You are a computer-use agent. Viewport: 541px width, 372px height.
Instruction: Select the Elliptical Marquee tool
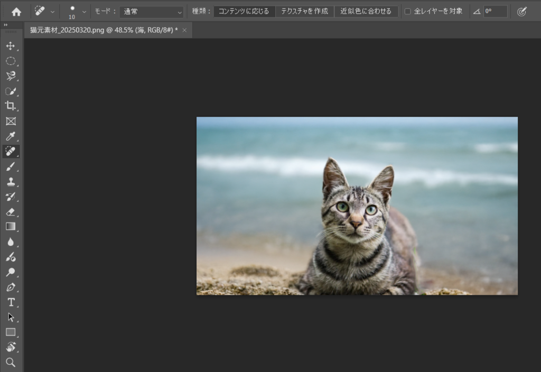(x=11, y=61)
